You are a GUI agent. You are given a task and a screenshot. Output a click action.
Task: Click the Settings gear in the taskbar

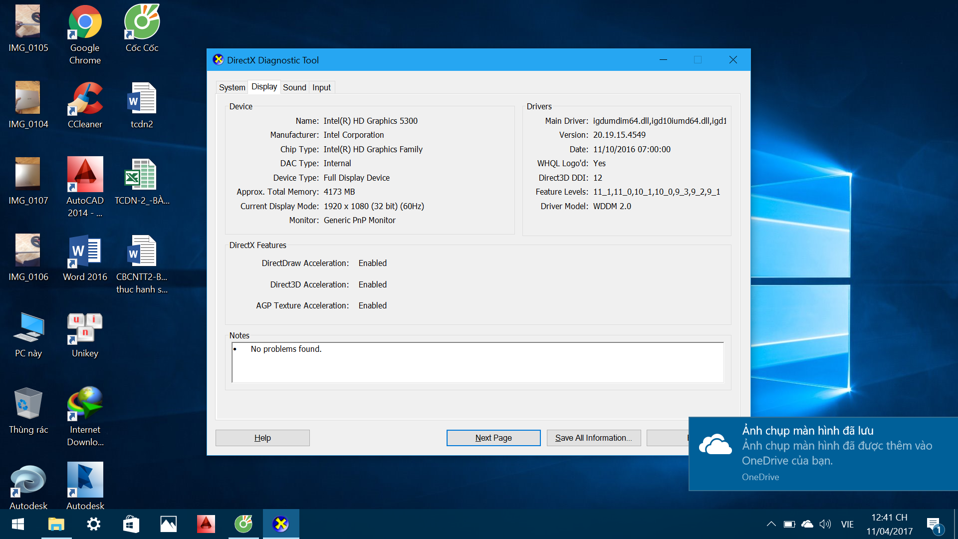tap(94, 524)
